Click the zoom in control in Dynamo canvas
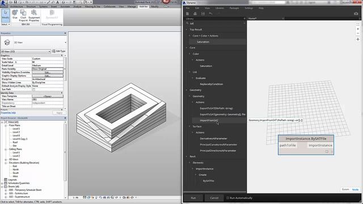This screenshot has height=204, width=363. [358, 29]
